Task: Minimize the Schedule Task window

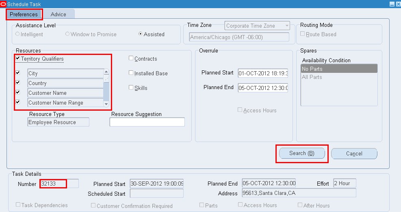Action: point(392,4)
